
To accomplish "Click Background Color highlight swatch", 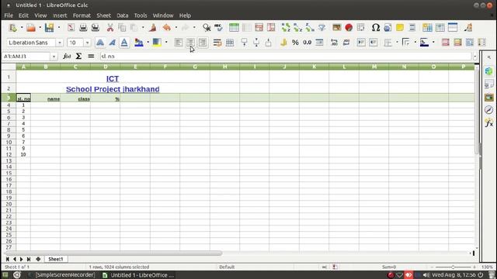I will [x=157, y=43].
